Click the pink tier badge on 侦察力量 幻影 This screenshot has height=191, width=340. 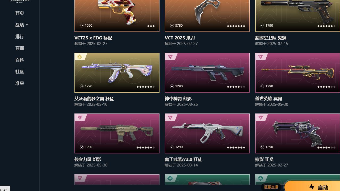coord(80,117)
